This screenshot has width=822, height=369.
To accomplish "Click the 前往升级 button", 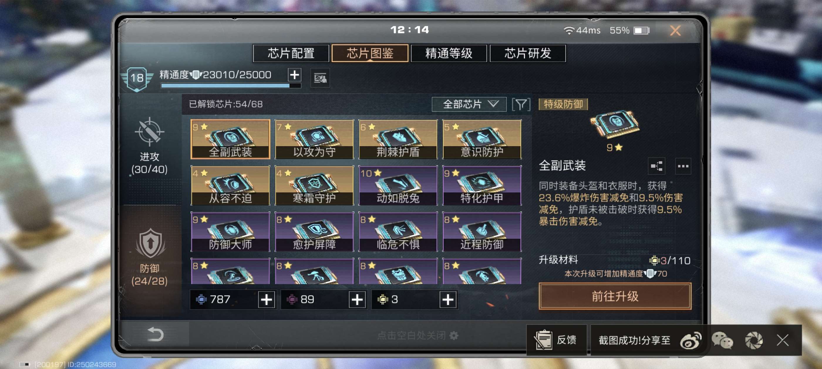I will coord(615,296).
